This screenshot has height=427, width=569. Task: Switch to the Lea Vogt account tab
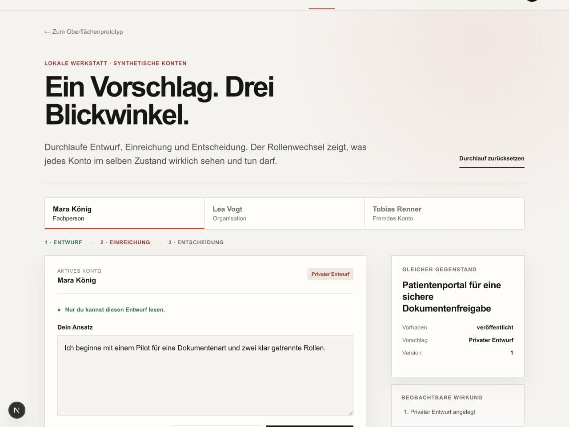[x=284, y=213]
